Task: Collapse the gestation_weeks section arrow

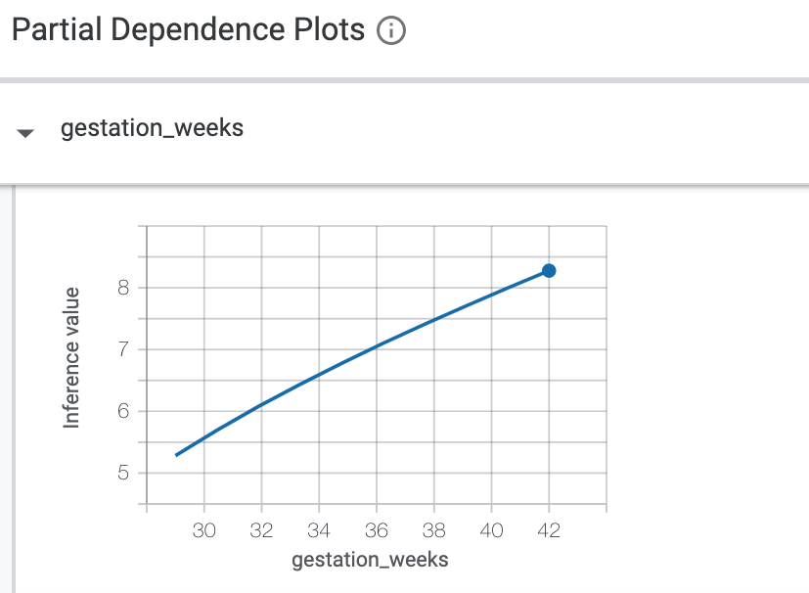Action: click(26, 132)
